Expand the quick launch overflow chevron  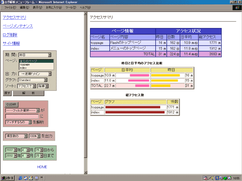coord(42,177)
